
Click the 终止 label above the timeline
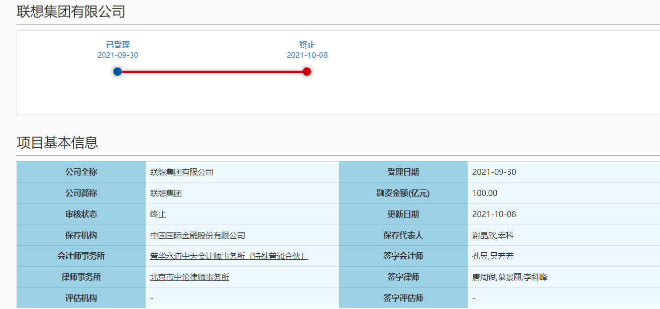(307, 44)
